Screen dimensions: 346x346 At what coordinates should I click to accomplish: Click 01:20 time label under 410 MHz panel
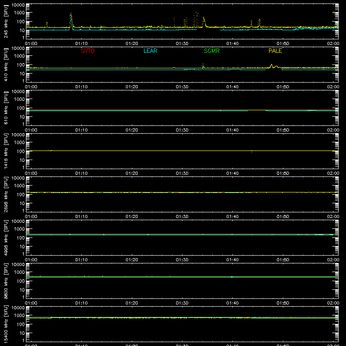(x=132, y=87)
